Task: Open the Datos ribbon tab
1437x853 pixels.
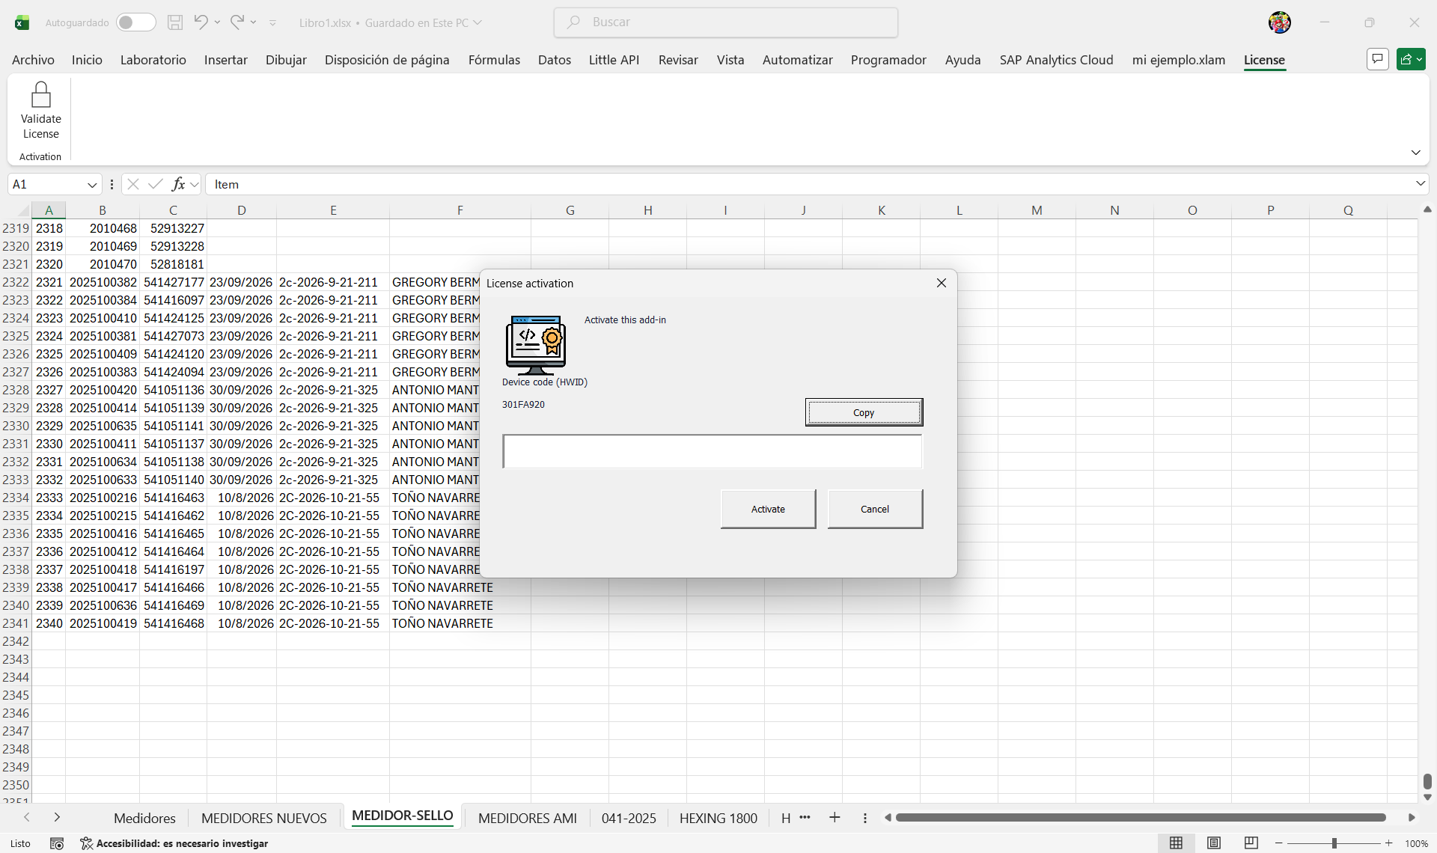Action: pyautogui.click(x=554, y=60)
